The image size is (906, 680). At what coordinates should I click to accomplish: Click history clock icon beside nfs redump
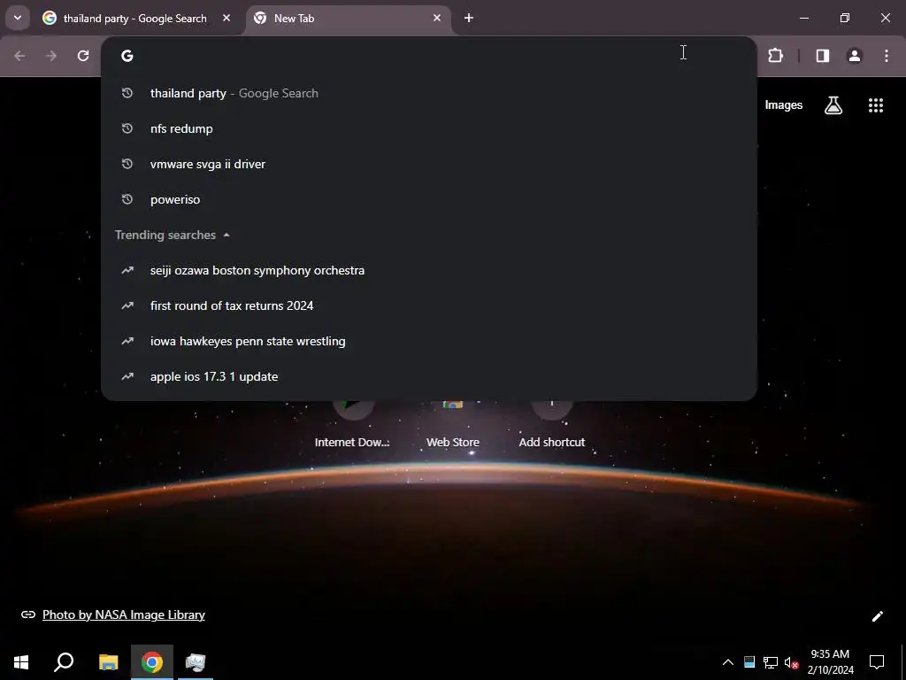pos(127,128)
